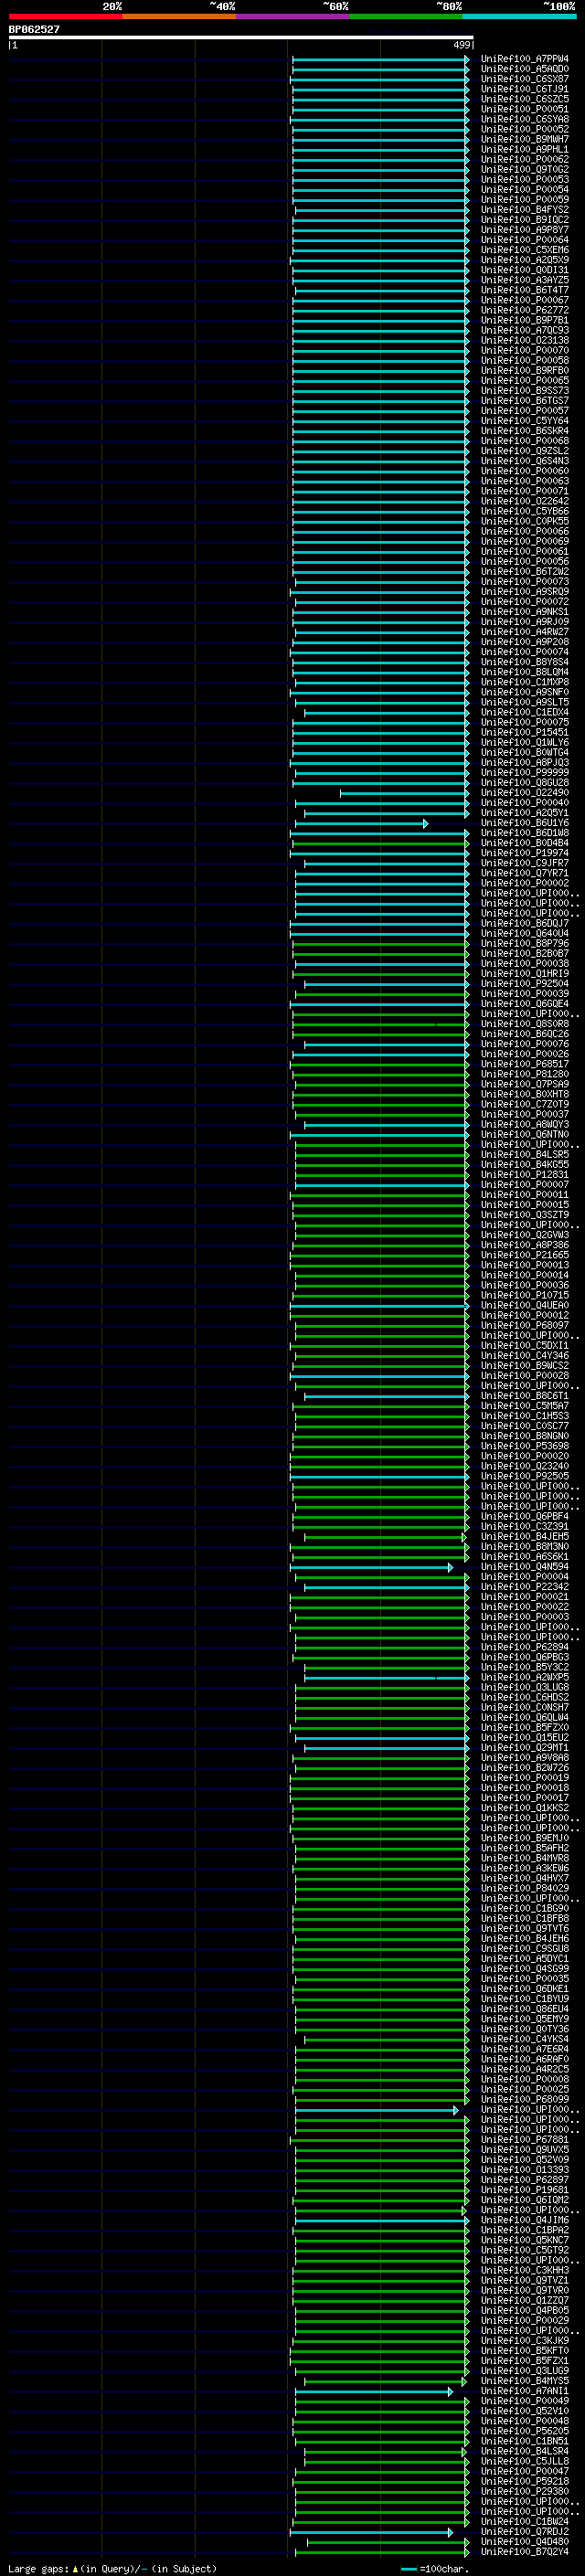Click label UniRef100_O22490
The width and height of the screenshot is (585, 2576).
(525, 793)
